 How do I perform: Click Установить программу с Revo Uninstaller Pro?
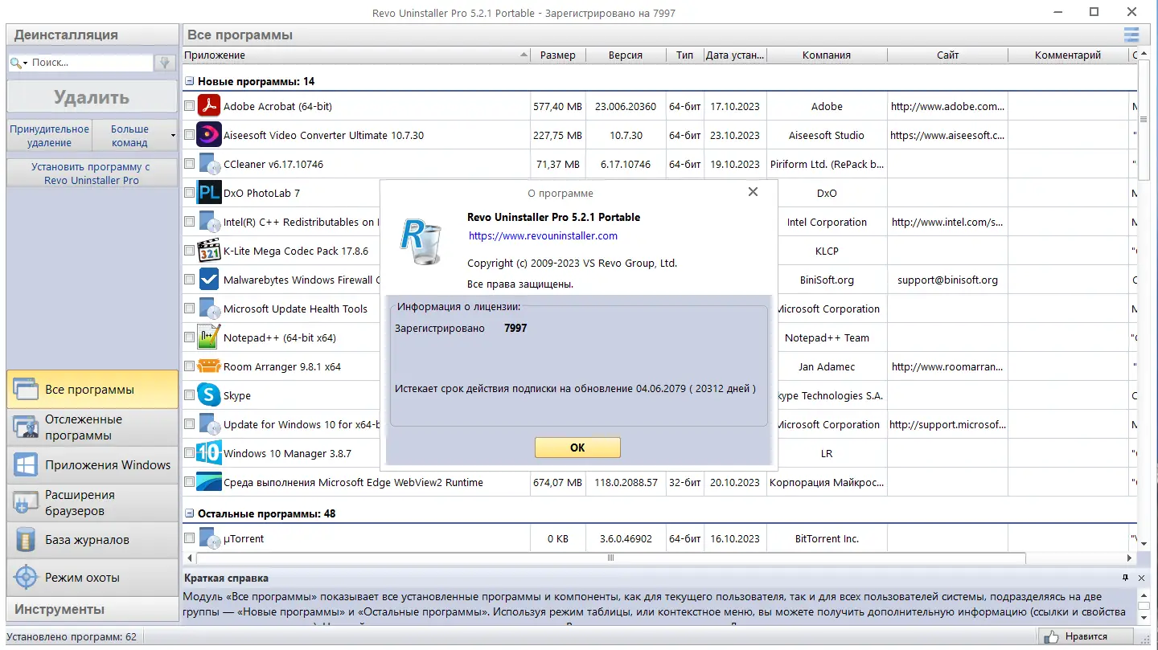point(92,174)
